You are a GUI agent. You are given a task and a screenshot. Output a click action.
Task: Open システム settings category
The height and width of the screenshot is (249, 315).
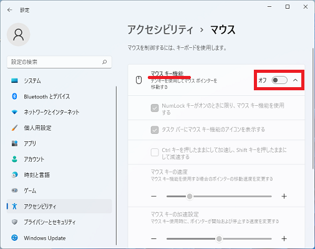59,80
